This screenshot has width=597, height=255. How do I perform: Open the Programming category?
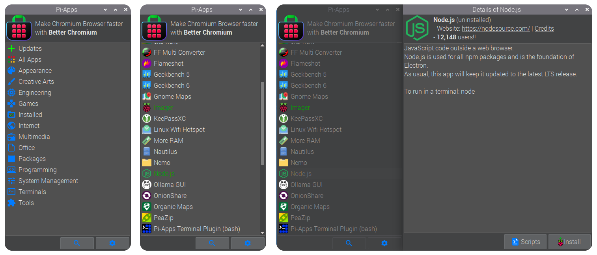click(x=68, y=170)
